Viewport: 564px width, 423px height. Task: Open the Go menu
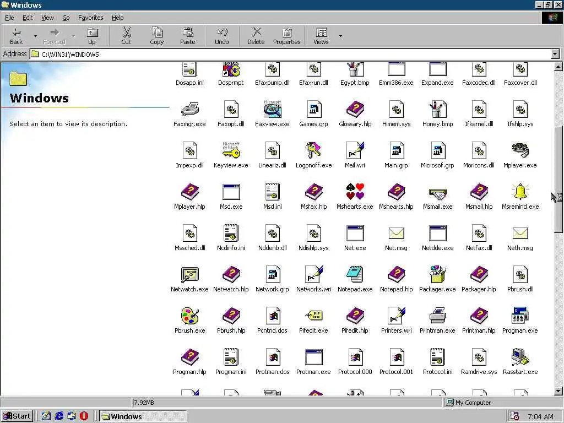(66, 18)
